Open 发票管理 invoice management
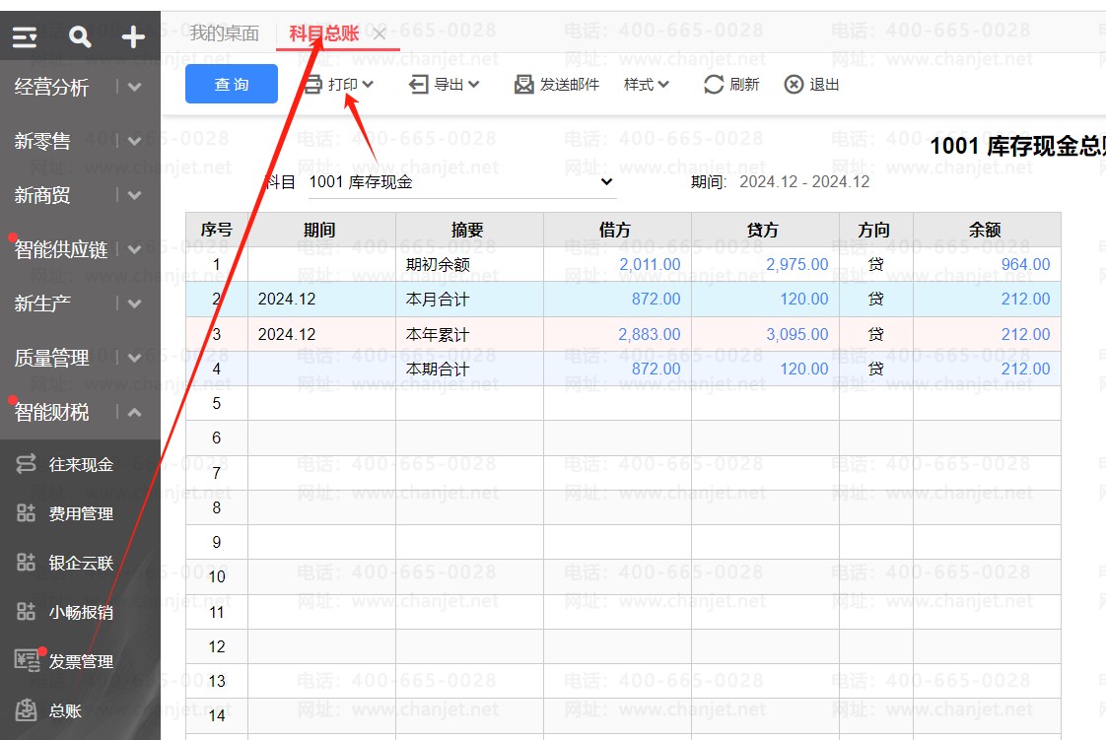1106x740 pixels. tap(80, 661)
